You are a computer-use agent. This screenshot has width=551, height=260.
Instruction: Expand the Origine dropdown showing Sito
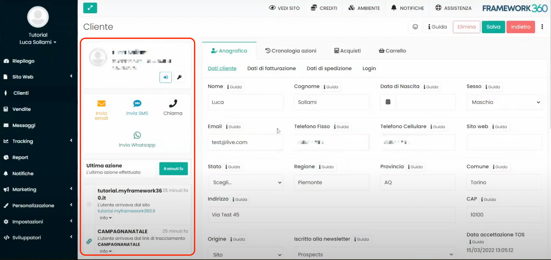point(245,254)
